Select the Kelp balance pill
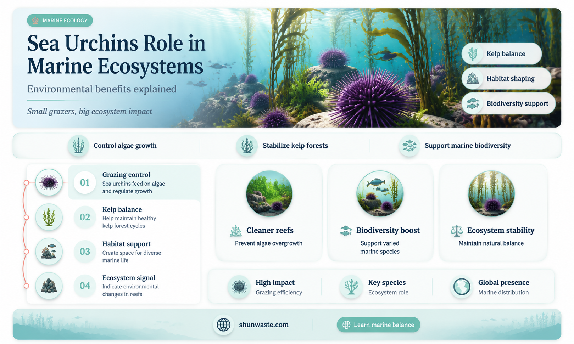This screenshot has height=344, width=574. 502,54
